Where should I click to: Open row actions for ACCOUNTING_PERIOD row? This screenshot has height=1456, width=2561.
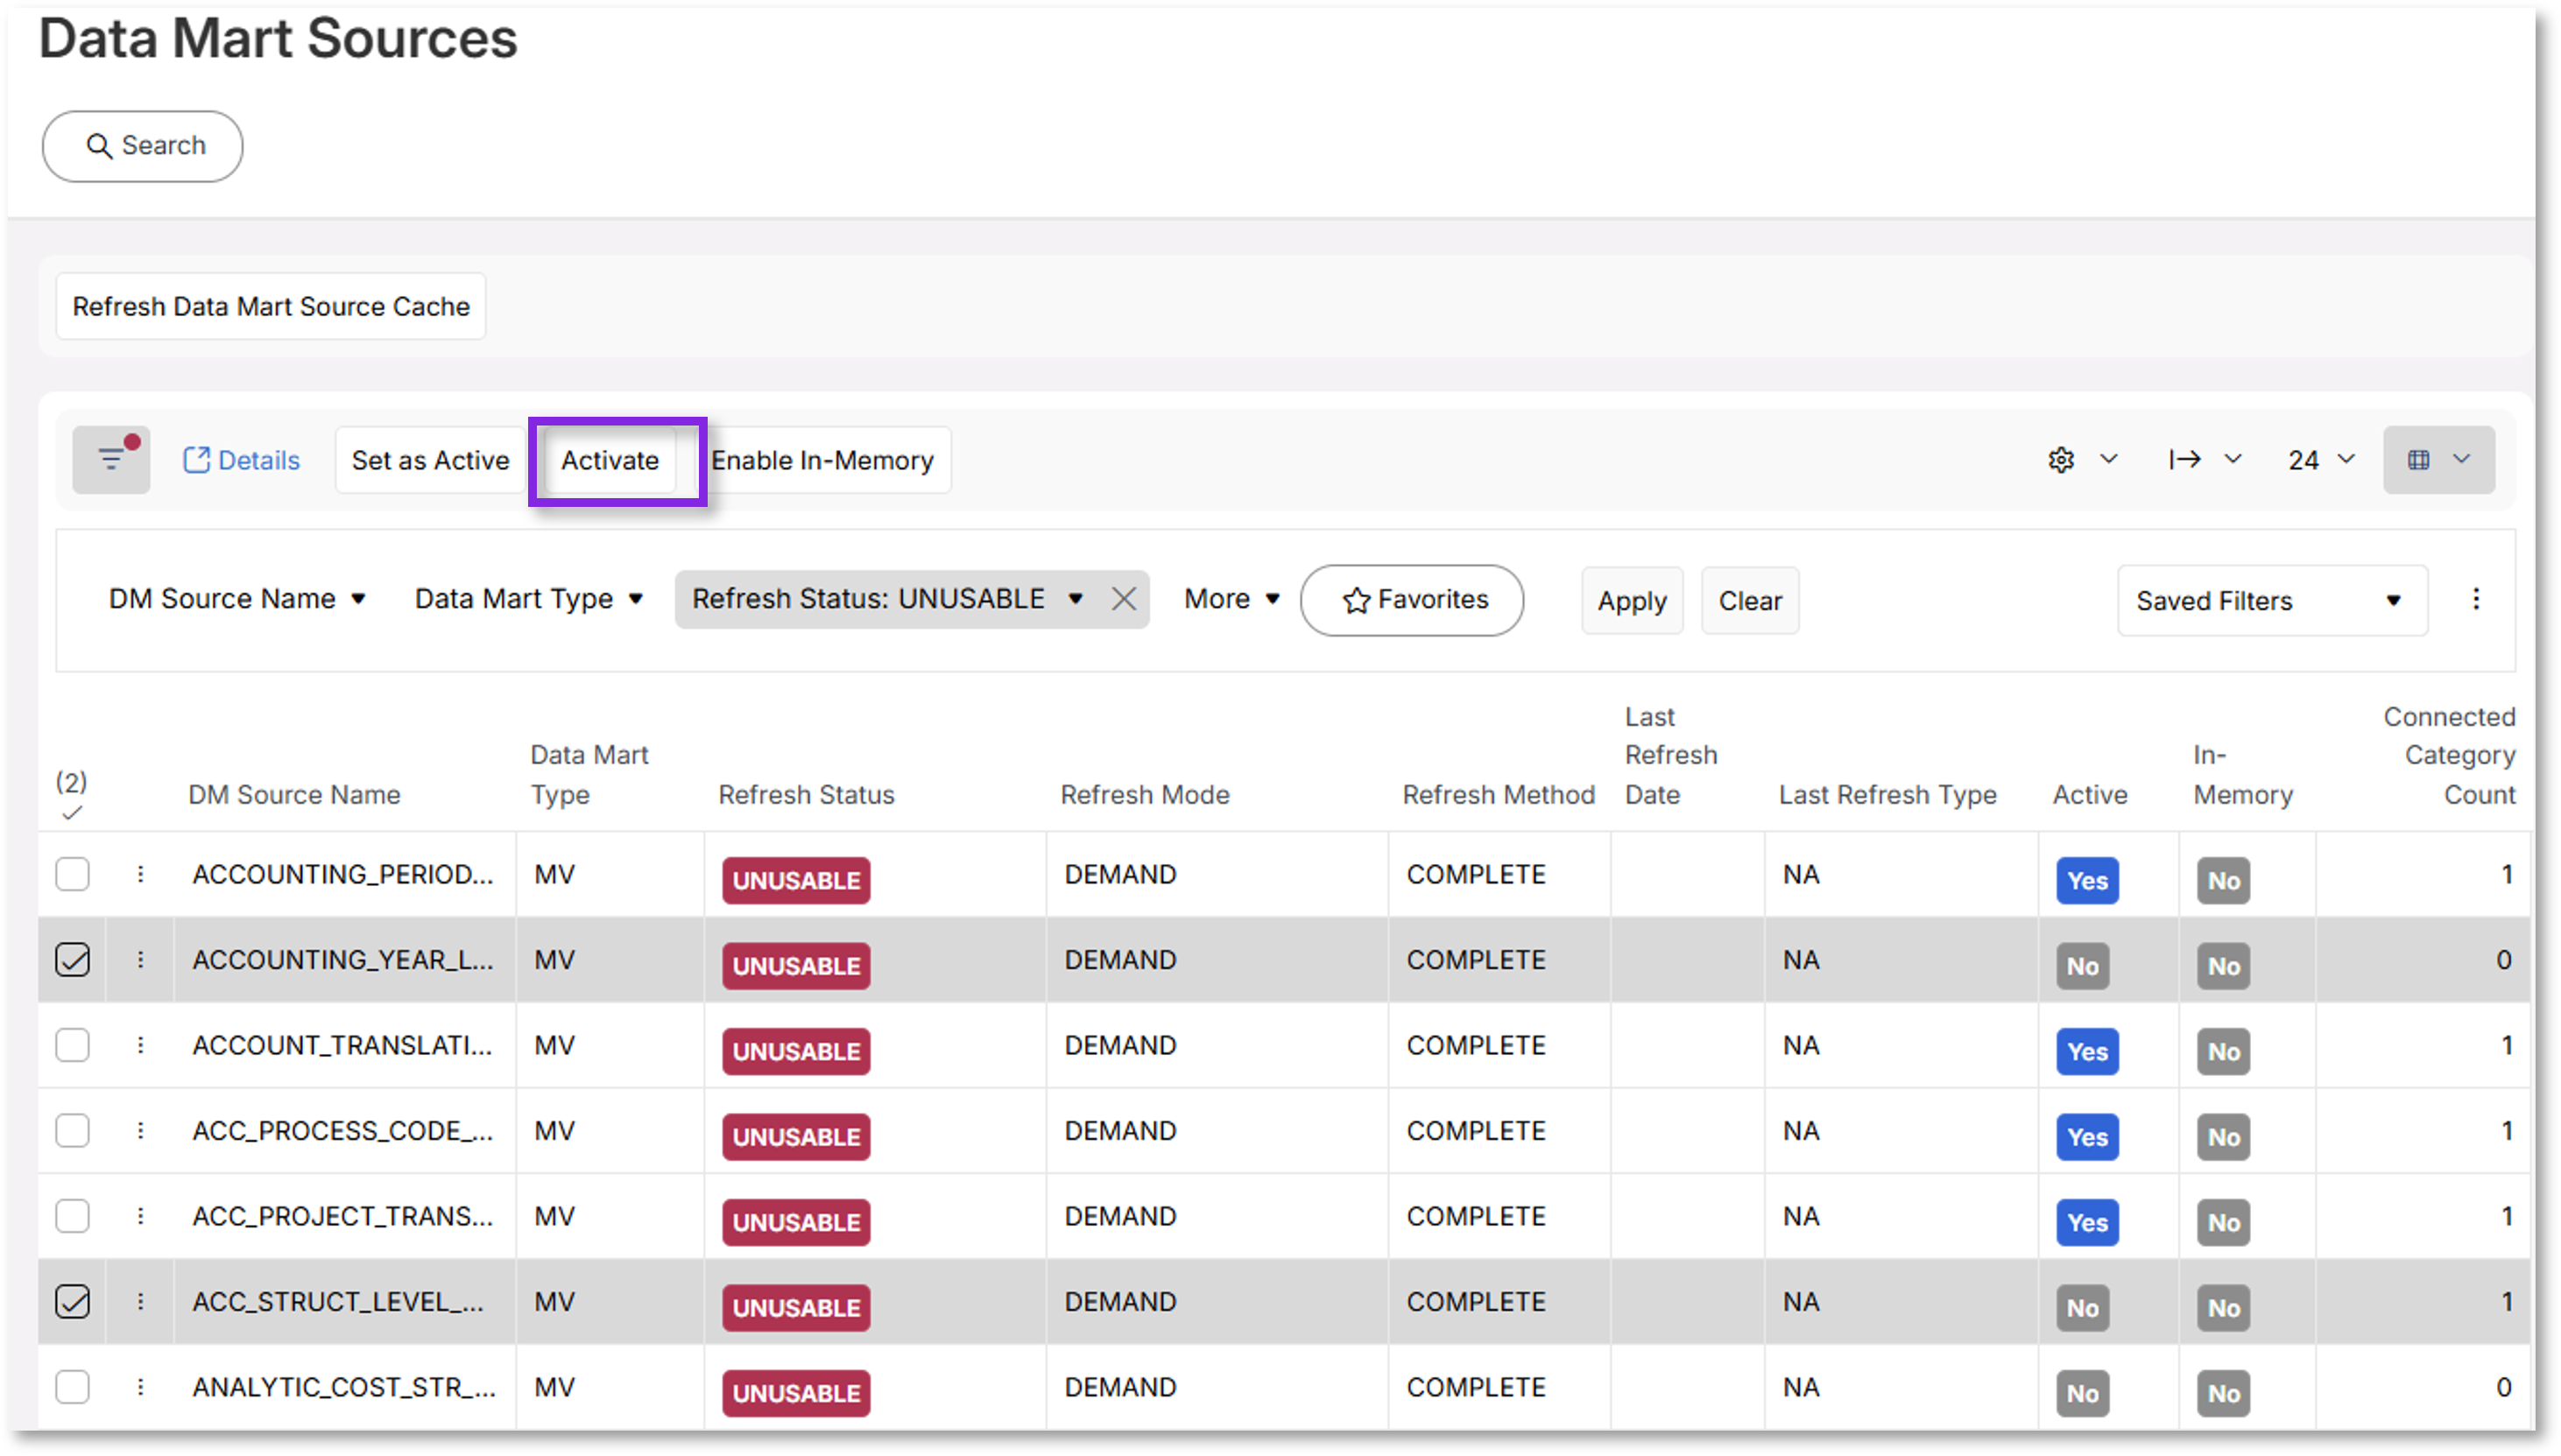tap(140, 874)
